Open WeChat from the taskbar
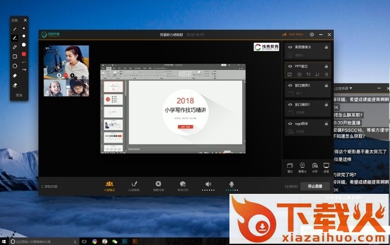Screen dimensions: 390x245 click(x=114, y=241)
